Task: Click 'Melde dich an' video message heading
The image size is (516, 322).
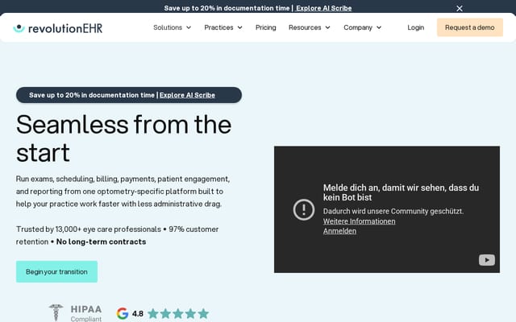Action: pyautogui.click(x=401, y=192)
